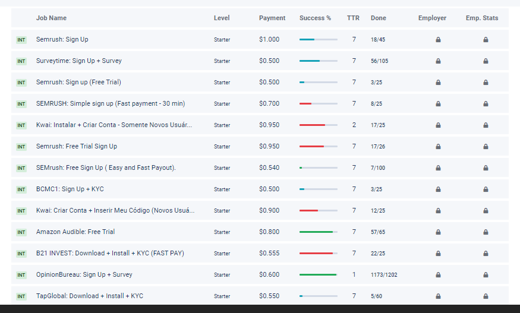This screenshot has width=520, height=313.
Task: Click Employer lock for Kwai: Instalar + Criar Conta
Action: pyautogui.click(x=438, y=125)
